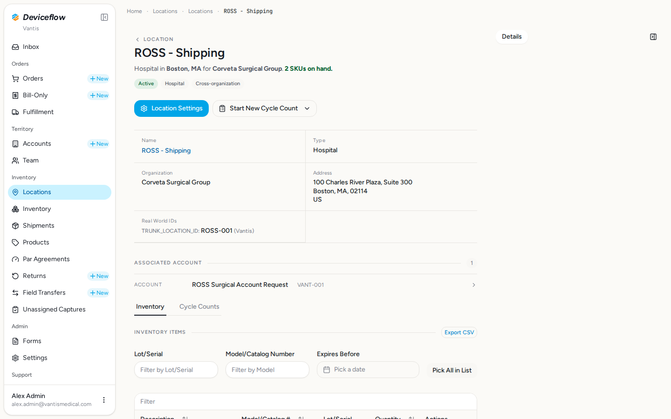This screenshot has width=671, height=419.
Task: Open Shipments in the sidebar
Action: click(x=60, y=226)
